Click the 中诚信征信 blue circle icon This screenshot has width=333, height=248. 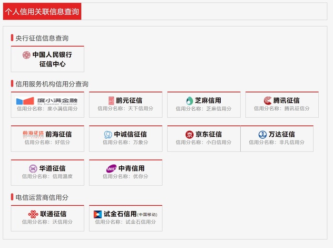click(108, 134)
